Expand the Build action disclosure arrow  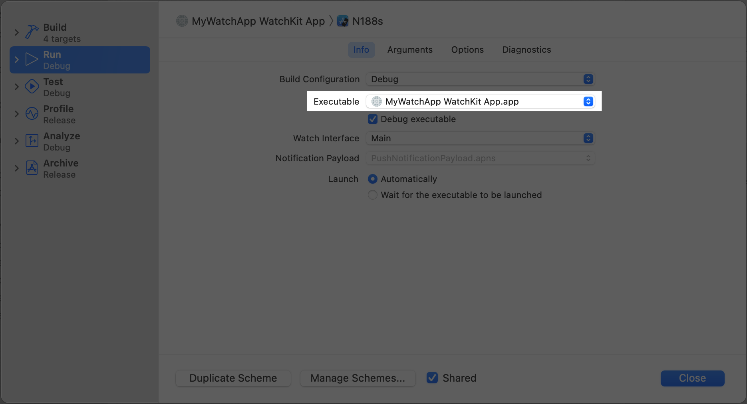[17, 32]
